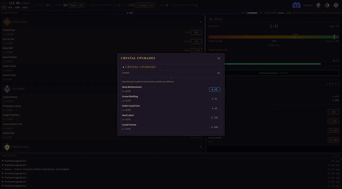This screenshot has width=342, height=189.
Task: Click the +Mage 2.89K button
Action: tap(76, 5)
